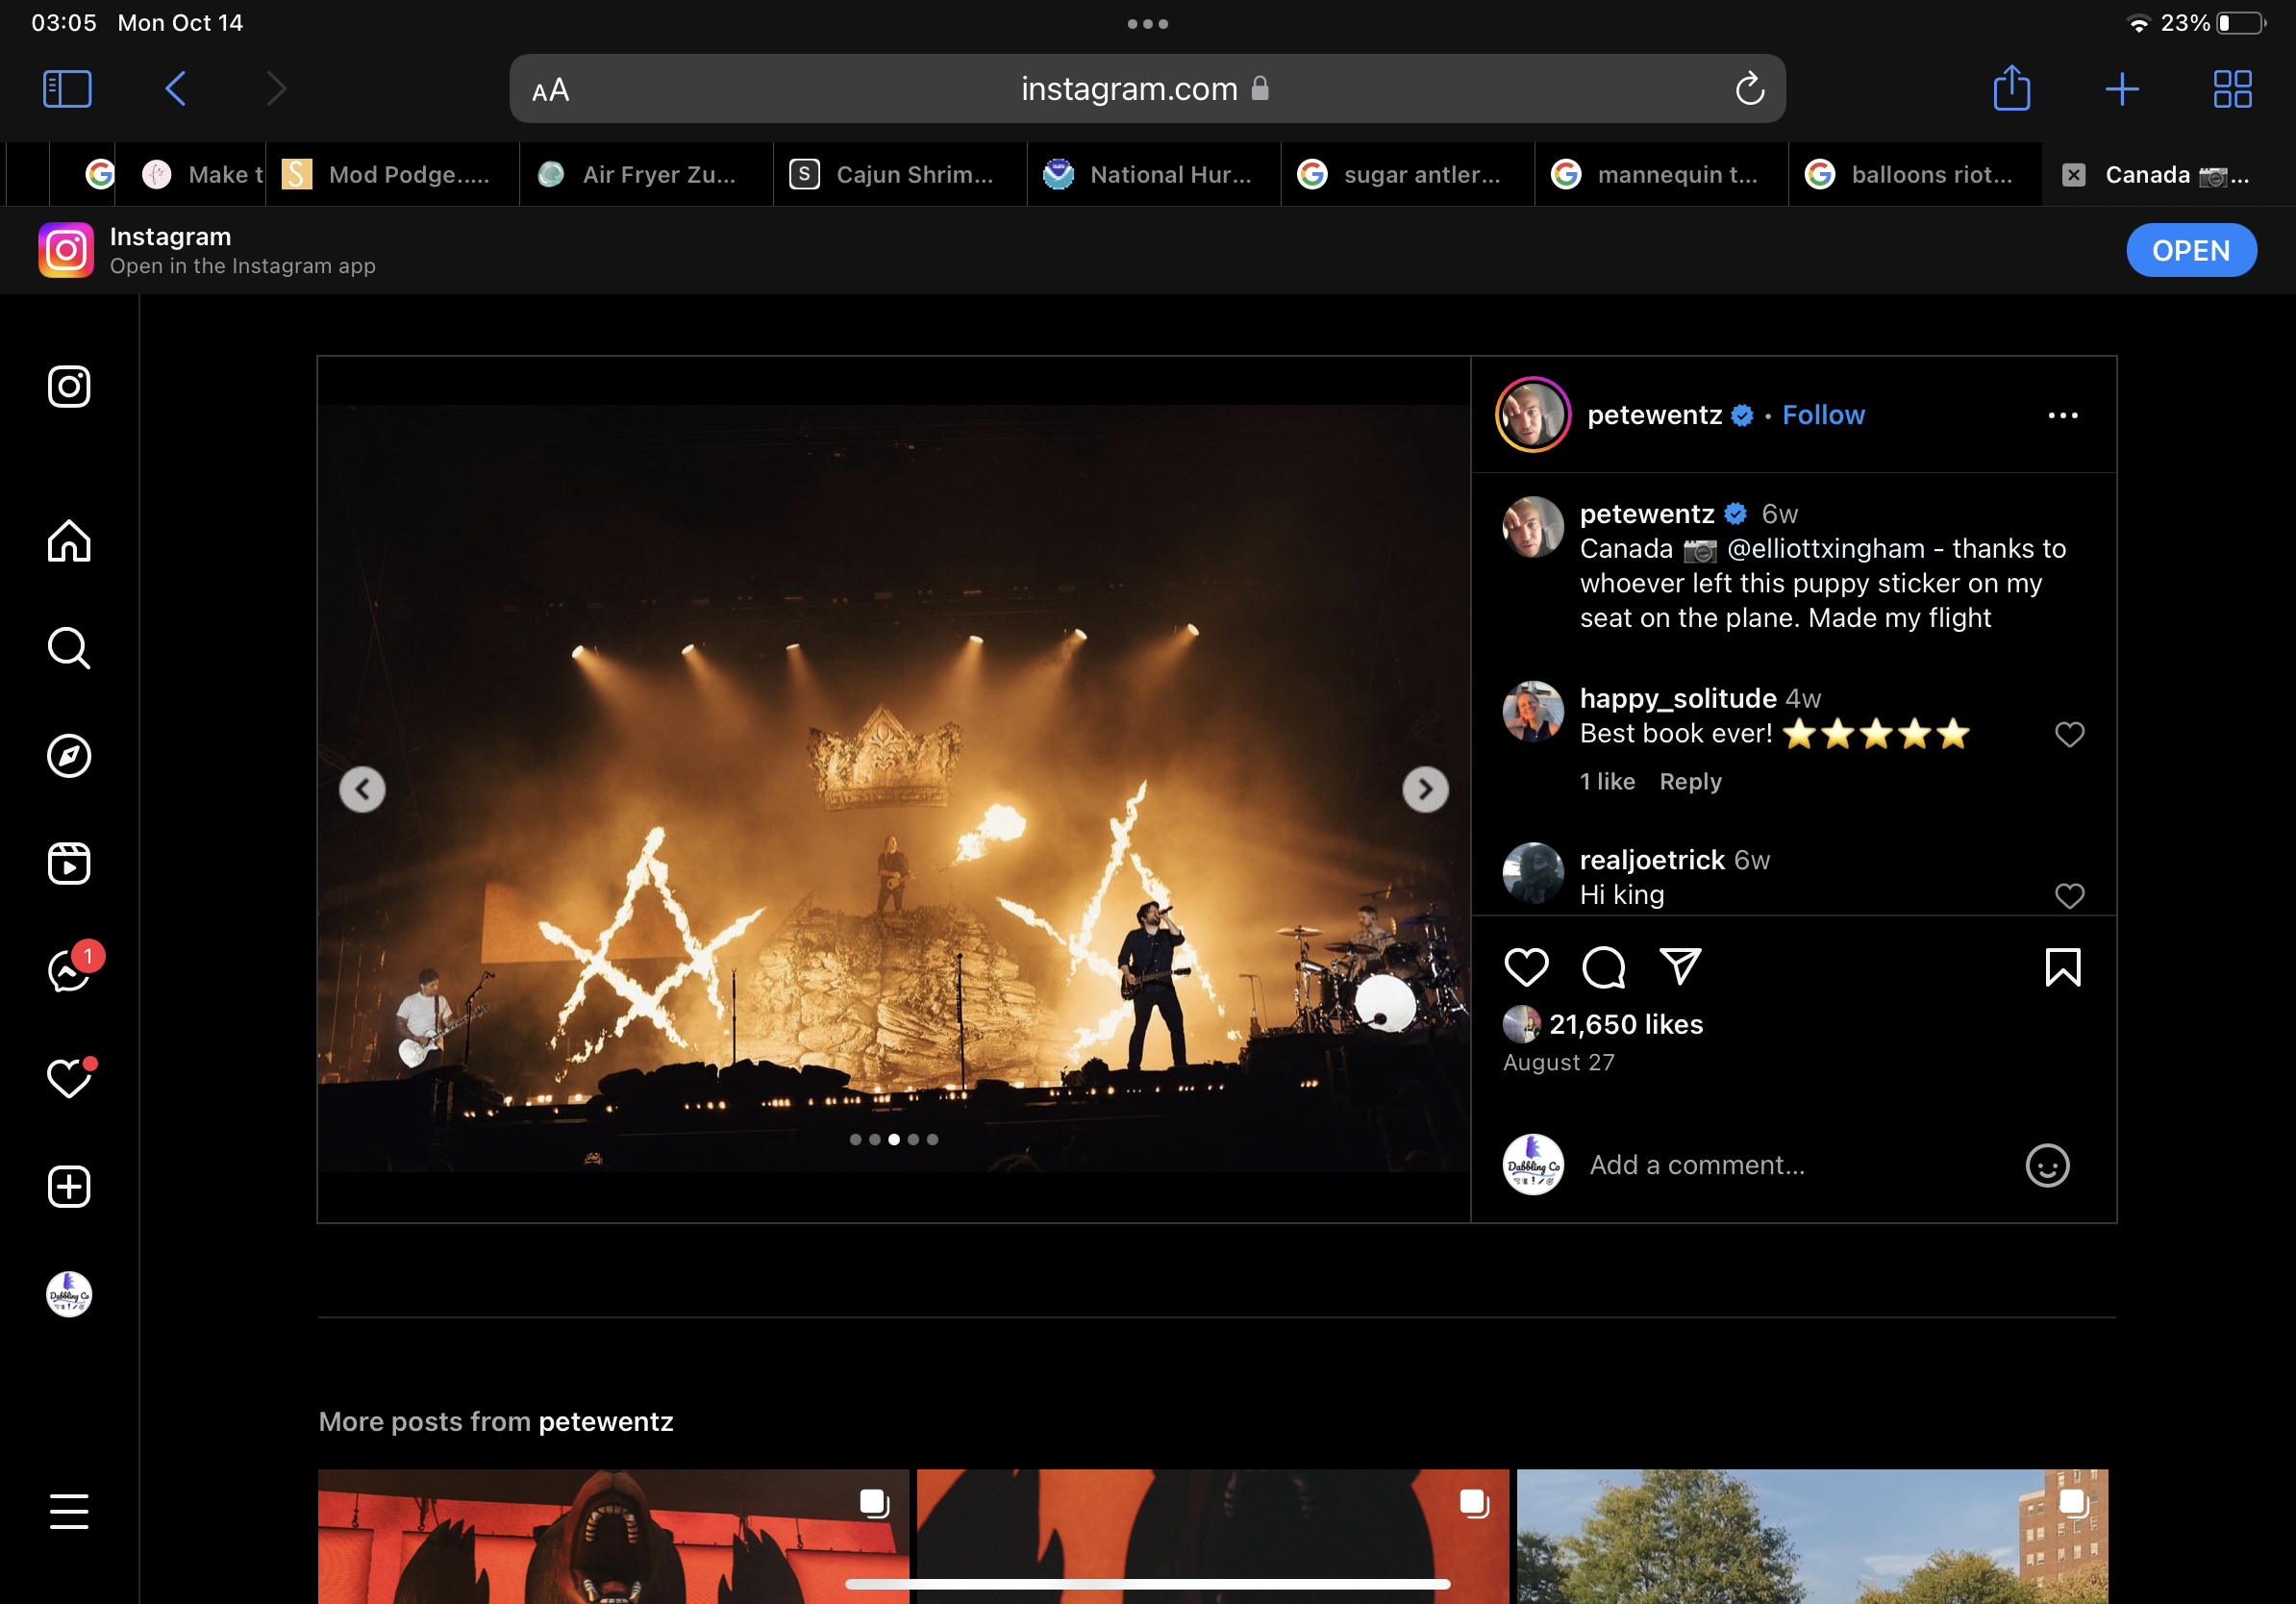Click the instagram.com address bar
Image resolution: width=2296 pixels, height=1604 pixels.
[x=1147, y=89]
